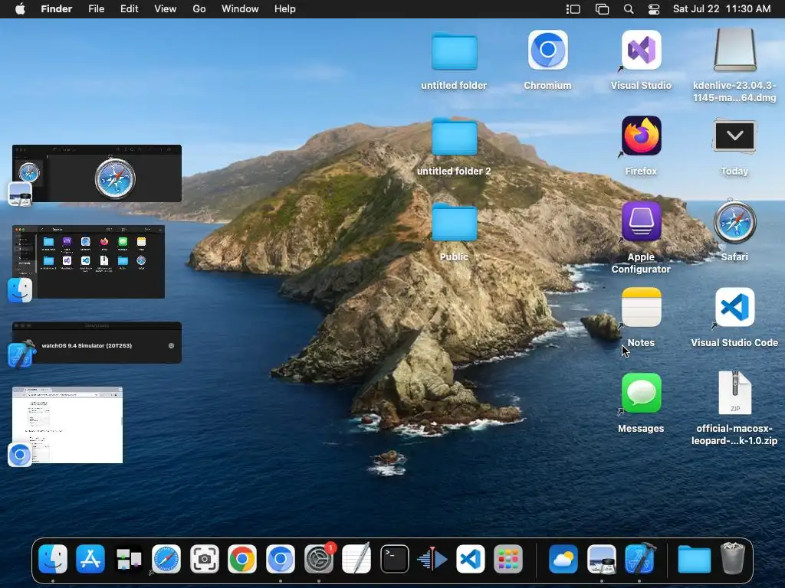
Task: Open Chromium from the Dock
Action: click(x=281, y=558)
